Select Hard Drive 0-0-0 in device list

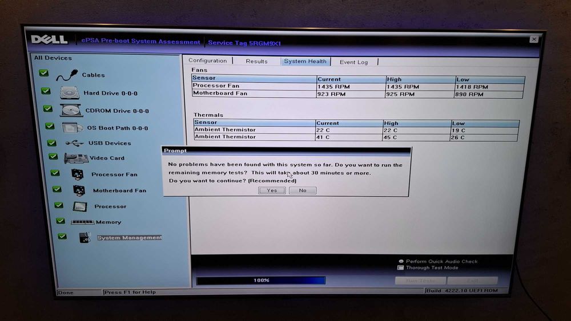click(x=110, y=93)
